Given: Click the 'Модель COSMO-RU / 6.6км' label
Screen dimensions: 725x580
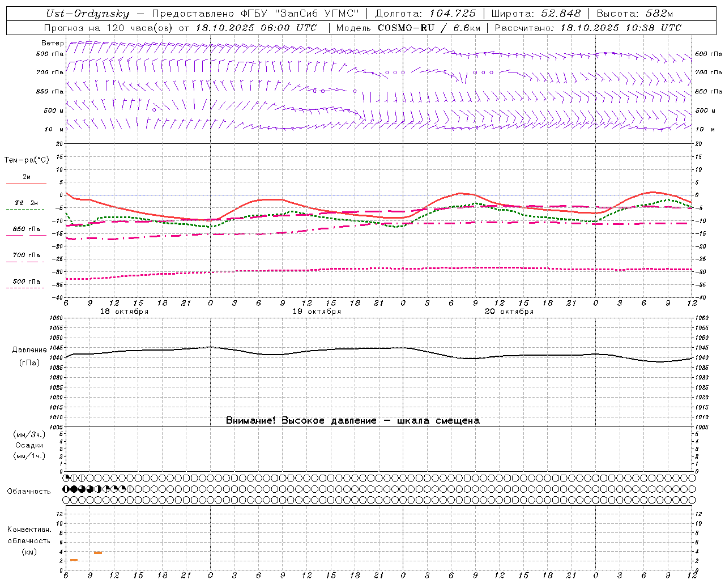Looking at the screenshot, I should point(408,28).
